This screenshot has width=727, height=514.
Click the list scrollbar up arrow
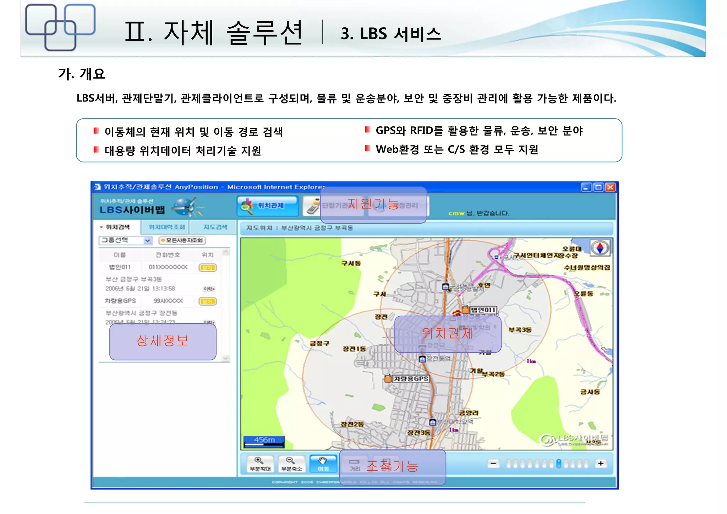226,252
